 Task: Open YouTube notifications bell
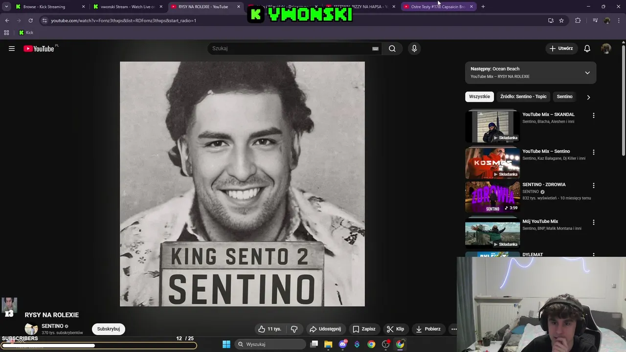pyautogui.click(x=587, y=48)
